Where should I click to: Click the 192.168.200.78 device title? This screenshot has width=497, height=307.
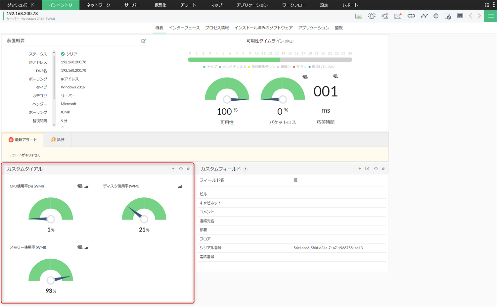pos(22,14)
